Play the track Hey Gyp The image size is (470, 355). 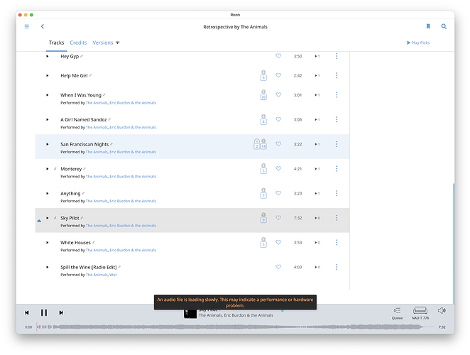[x=48, y=56]
